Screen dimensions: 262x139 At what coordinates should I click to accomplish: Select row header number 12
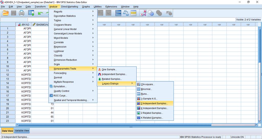click(x=8, y=75)
